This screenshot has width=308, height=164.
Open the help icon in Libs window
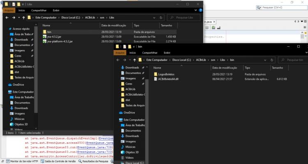[x=200, y=10]
